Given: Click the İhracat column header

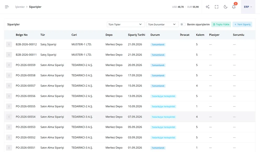Looking at the screenshot, I should (x=185, y=35).
